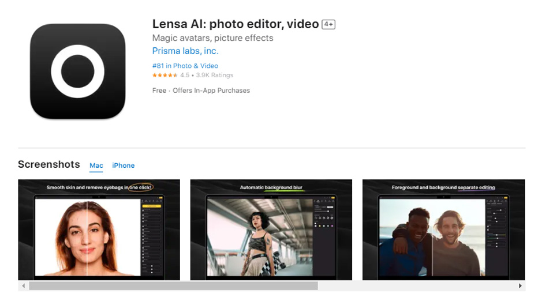Click the horizontal scrollbar thumb under the screenshots

coord(173,286)
